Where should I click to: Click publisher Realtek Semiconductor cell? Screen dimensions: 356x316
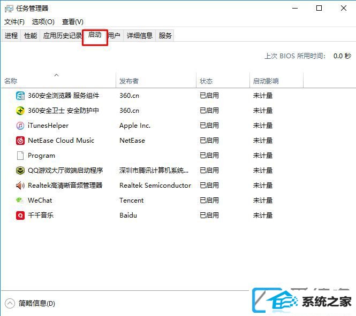[155, 186]
